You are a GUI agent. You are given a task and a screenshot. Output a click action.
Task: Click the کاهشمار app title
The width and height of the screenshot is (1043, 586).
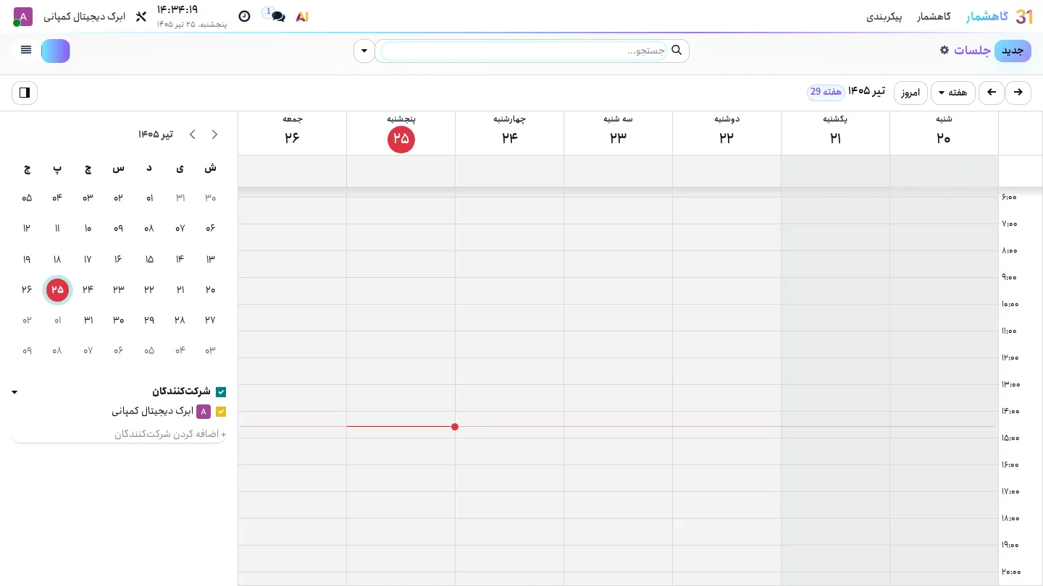[x=987, y=17]
